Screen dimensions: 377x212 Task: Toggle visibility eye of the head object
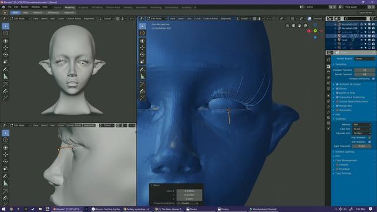(361, 40)
